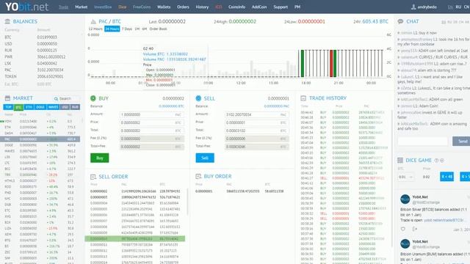The width and height of the screenshot is (470, 264).
Task: Select the WAVES row in market list
Action: click(x=40, y=151)
